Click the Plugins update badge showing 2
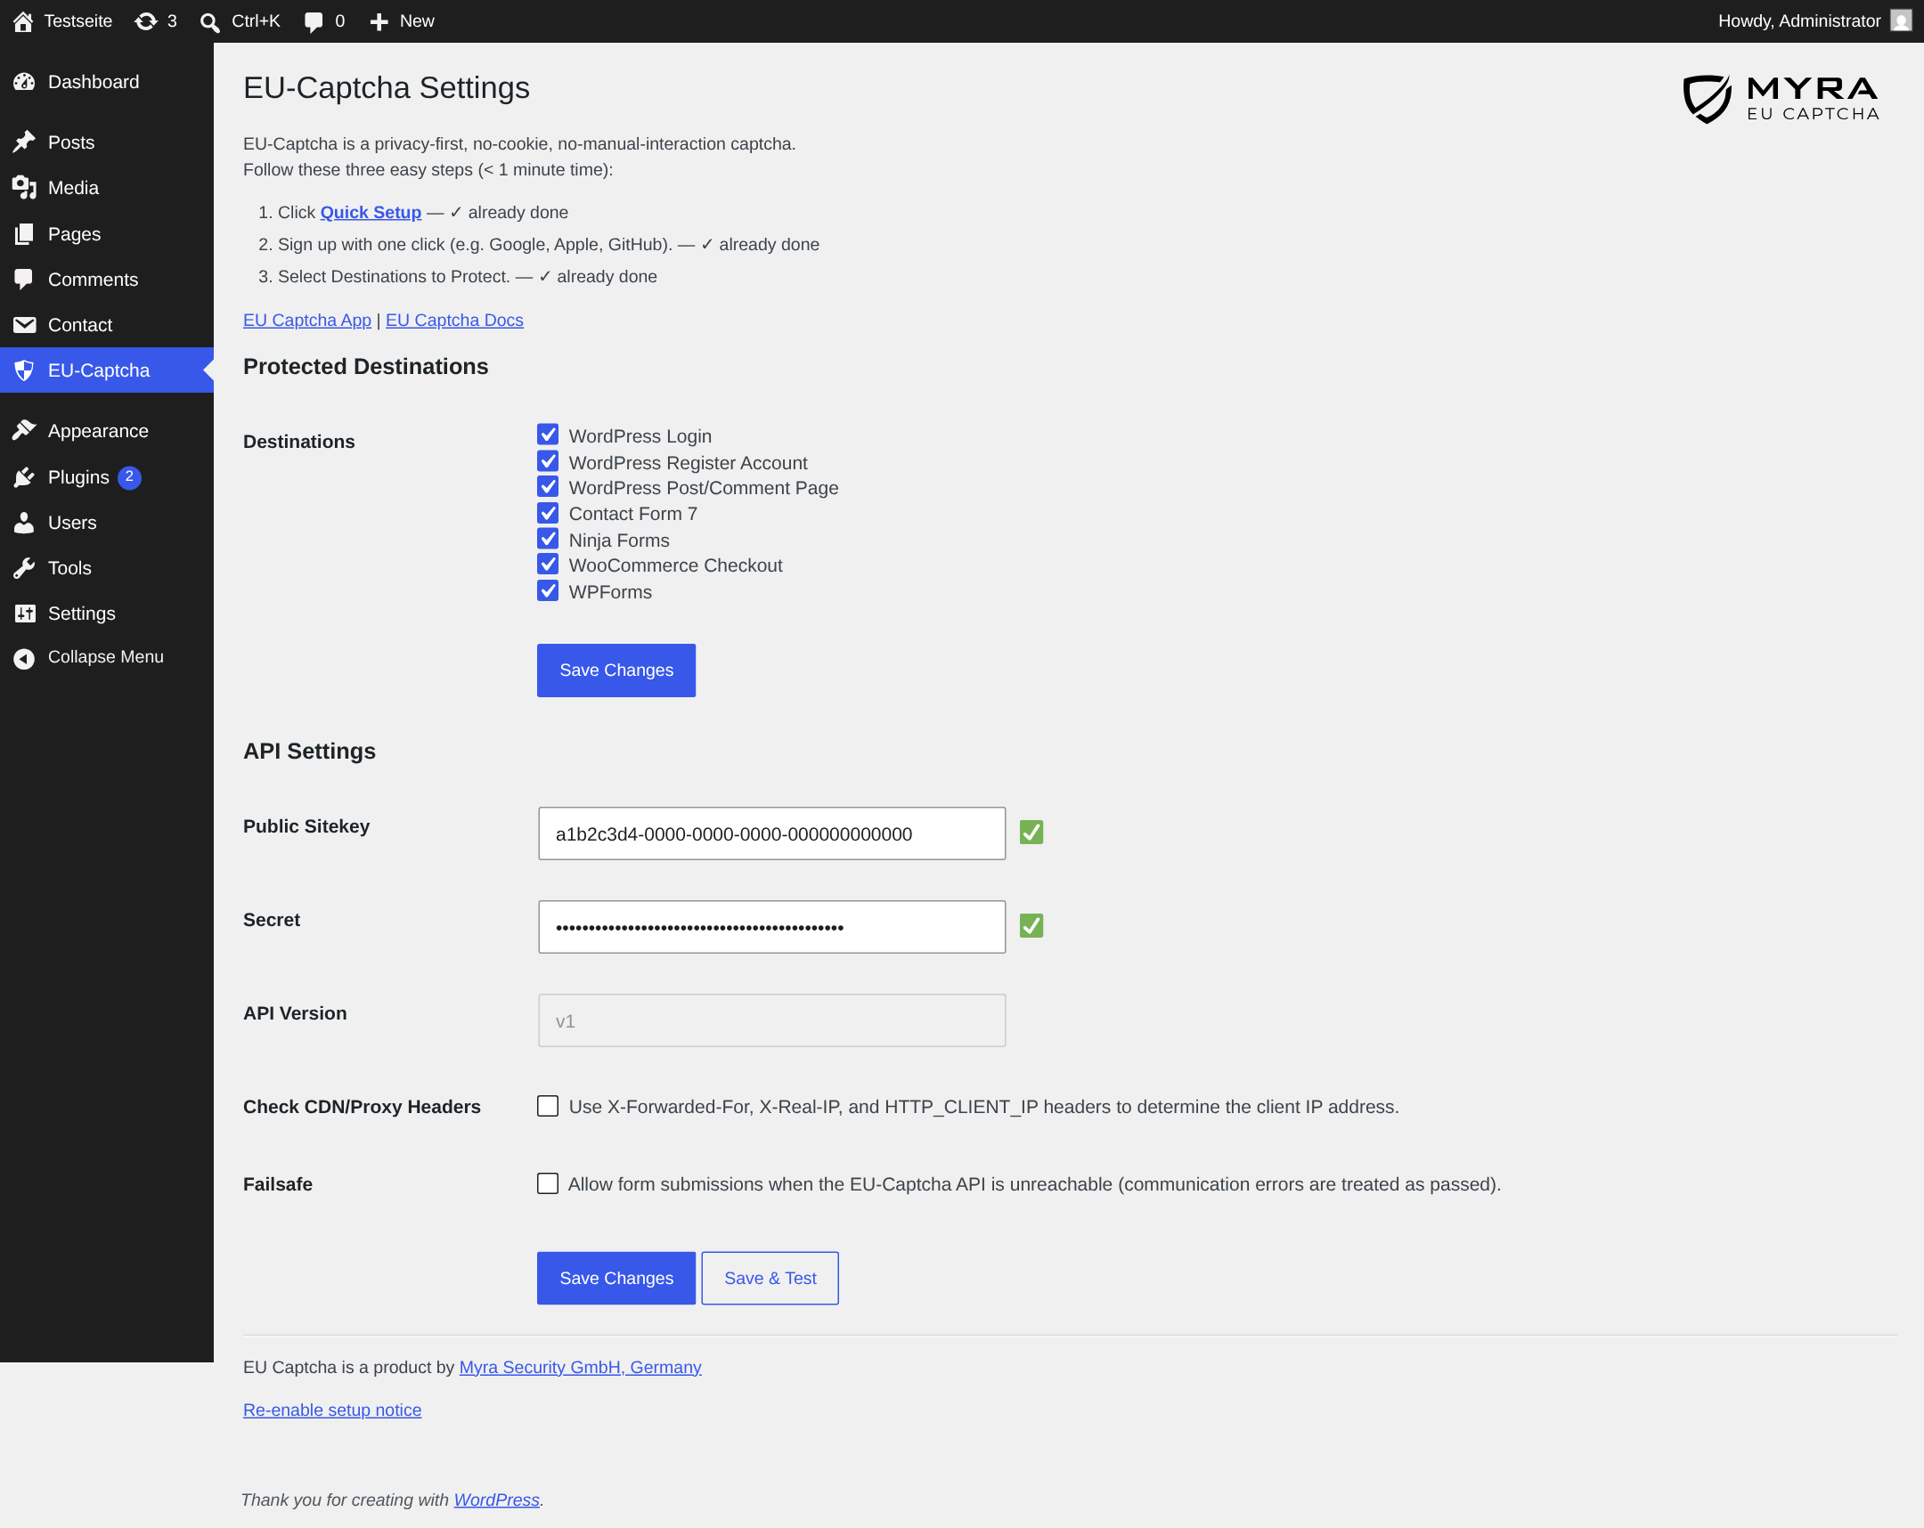1924x1528 pixels. coord(129,477)
